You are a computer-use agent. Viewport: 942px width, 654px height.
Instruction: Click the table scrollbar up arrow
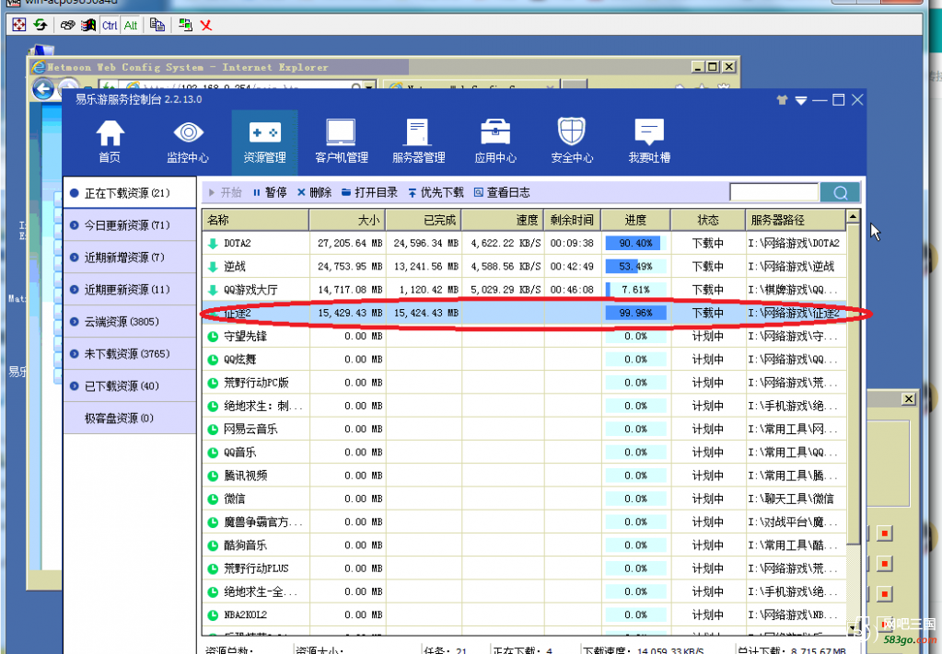(x=853, y=216)
